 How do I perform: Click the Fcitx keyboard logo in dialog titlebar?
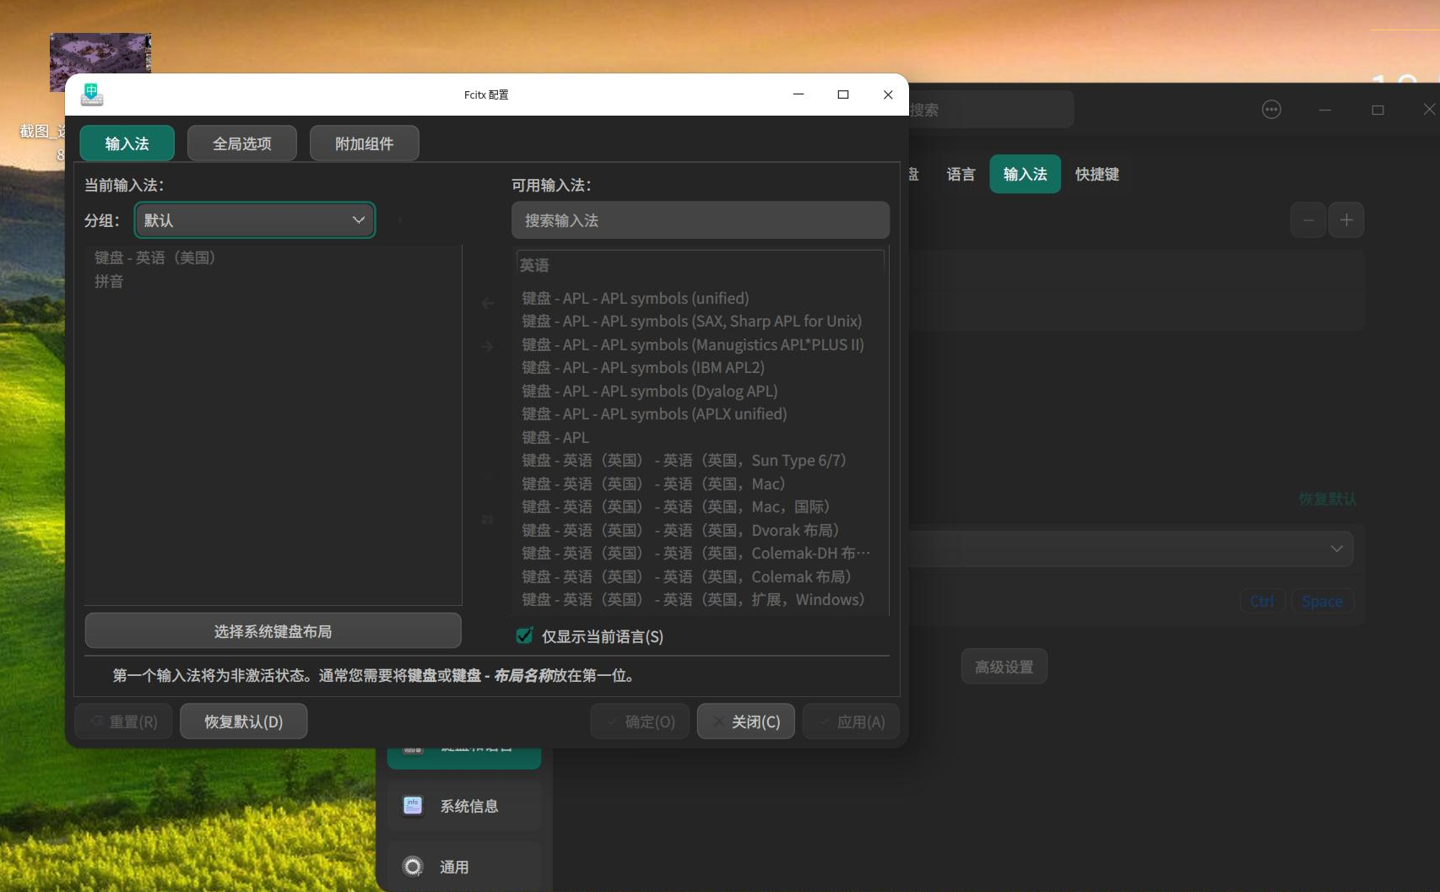click(x=91, y=95)
